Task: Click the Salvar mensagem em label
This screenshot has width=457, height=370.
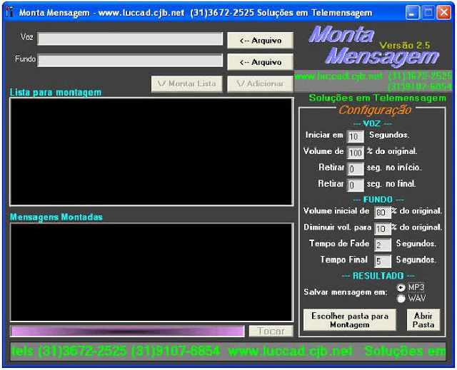Action: 346,292
